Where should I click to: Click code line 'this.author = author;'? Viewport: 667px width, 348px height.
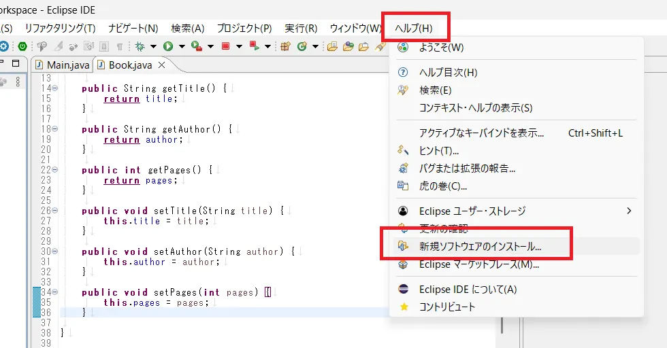tap(162, 262)
